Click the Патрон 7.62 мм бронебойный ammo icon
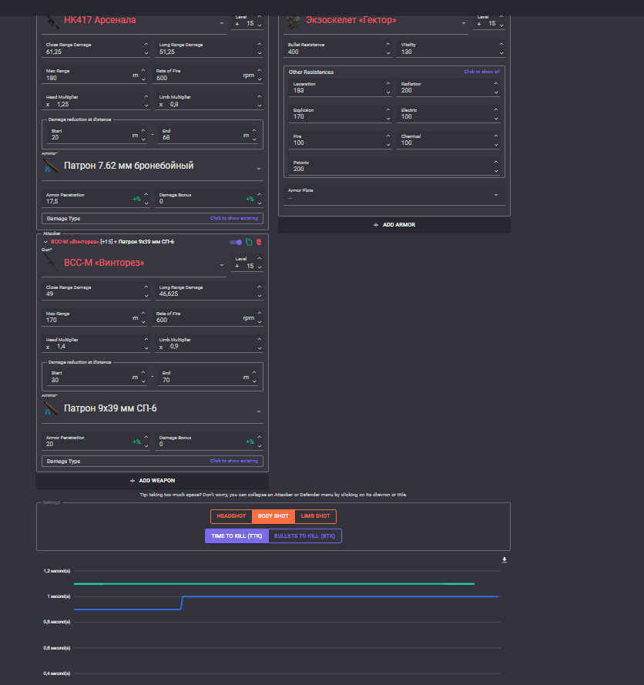Viewport: 644px width, 685px height. click(51, 166)
